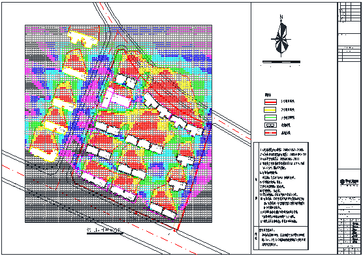Viewport: 363px width, 256px height.
Task: Select the magenta-outlined building in the site
Action: coord(116,98)
